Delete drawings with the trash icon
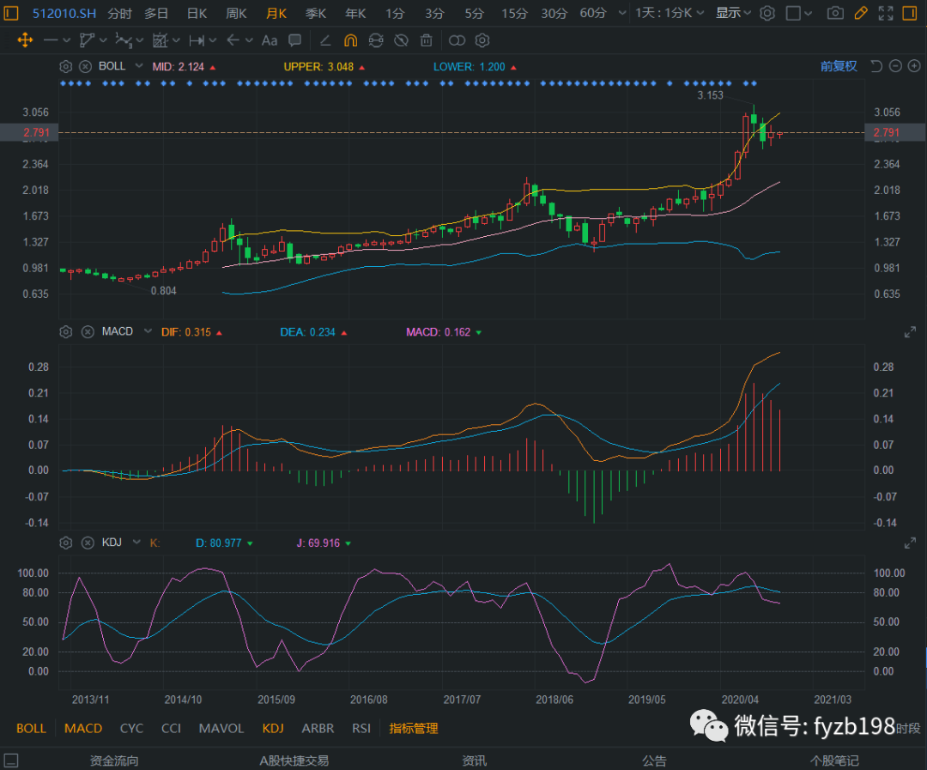Image resolution: width=927 pixels, height=770 pixels. pos(426,40)
